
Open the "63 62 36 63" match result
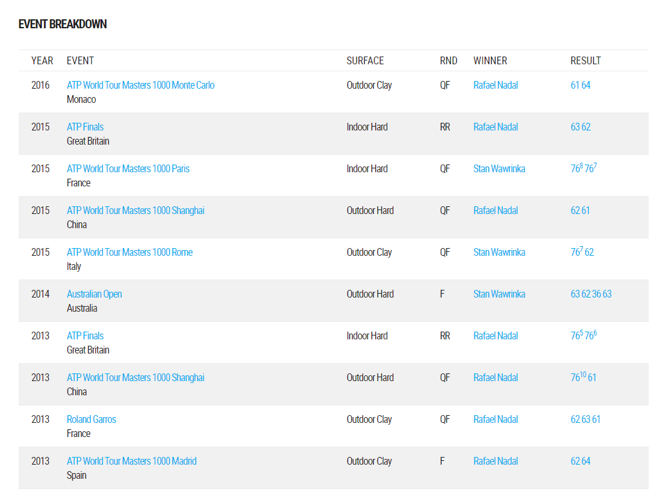tap(591, 294)
